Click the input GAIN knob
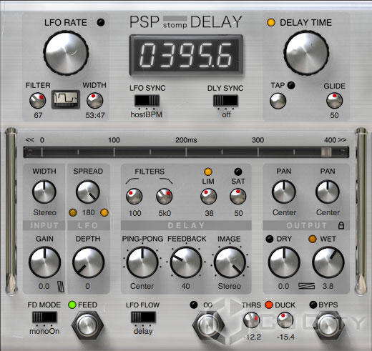372x351 pixels. click(x=44, y=262)
